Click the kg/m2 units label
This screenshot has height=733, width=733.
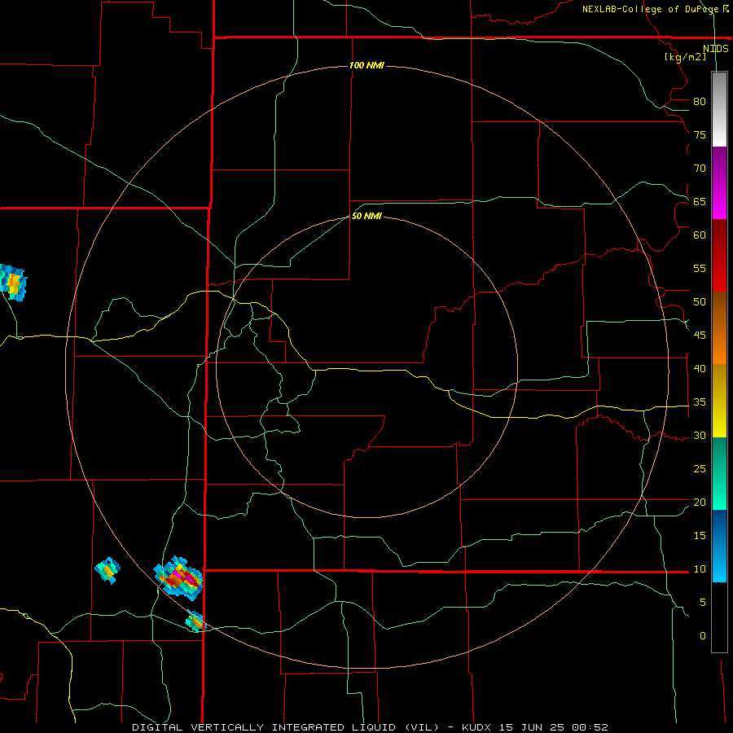coord(685,57)
